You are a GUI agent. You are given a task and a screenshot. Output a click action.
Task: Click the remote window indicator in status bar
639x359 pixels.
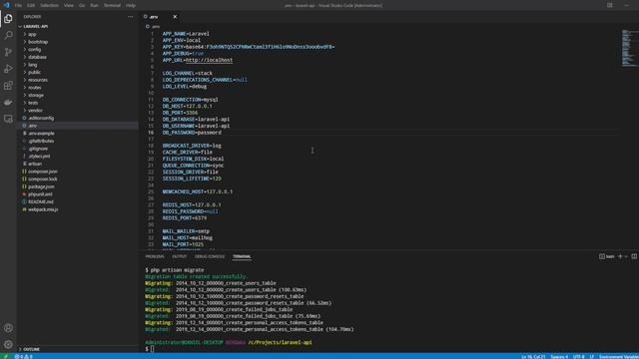point(5,356)
